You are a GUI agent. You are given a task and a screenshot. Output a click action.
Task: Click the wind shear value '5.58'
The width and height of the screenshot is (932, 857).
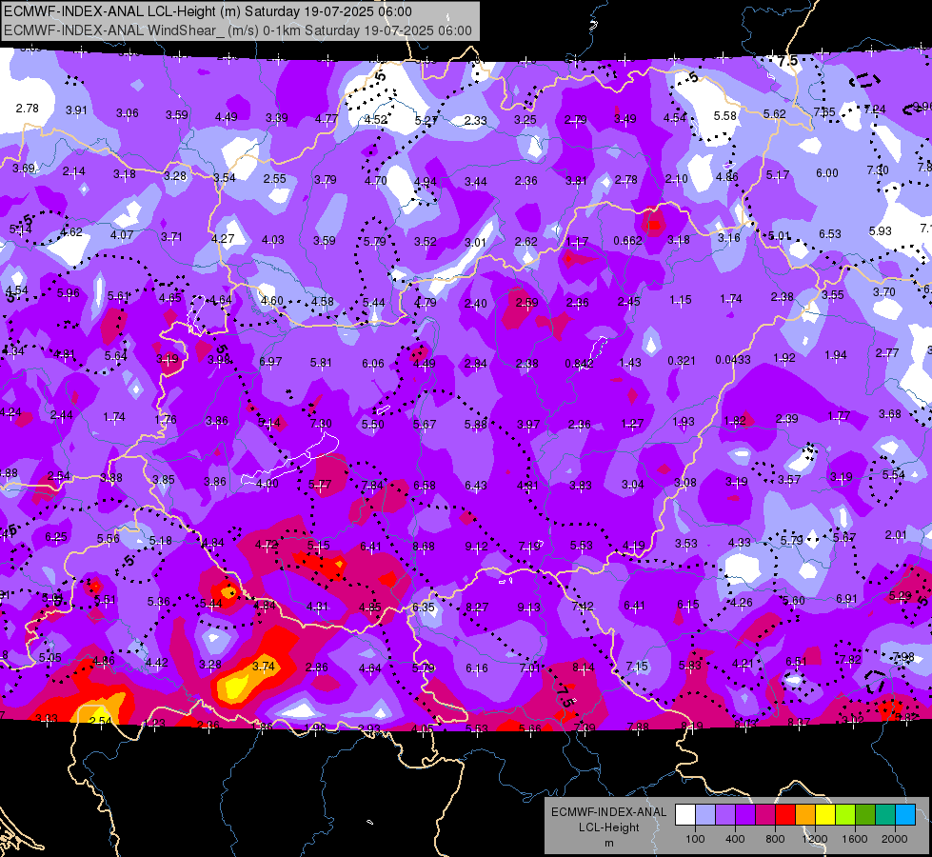pyautogui.click(x=725, y=115)
